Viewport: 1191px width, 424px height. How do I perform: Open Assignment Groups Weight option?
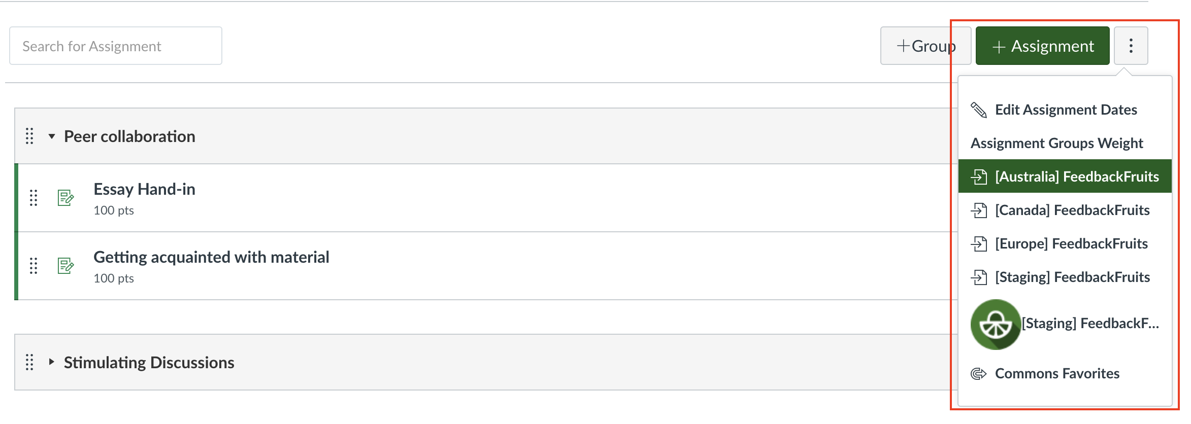[1056, 143]
